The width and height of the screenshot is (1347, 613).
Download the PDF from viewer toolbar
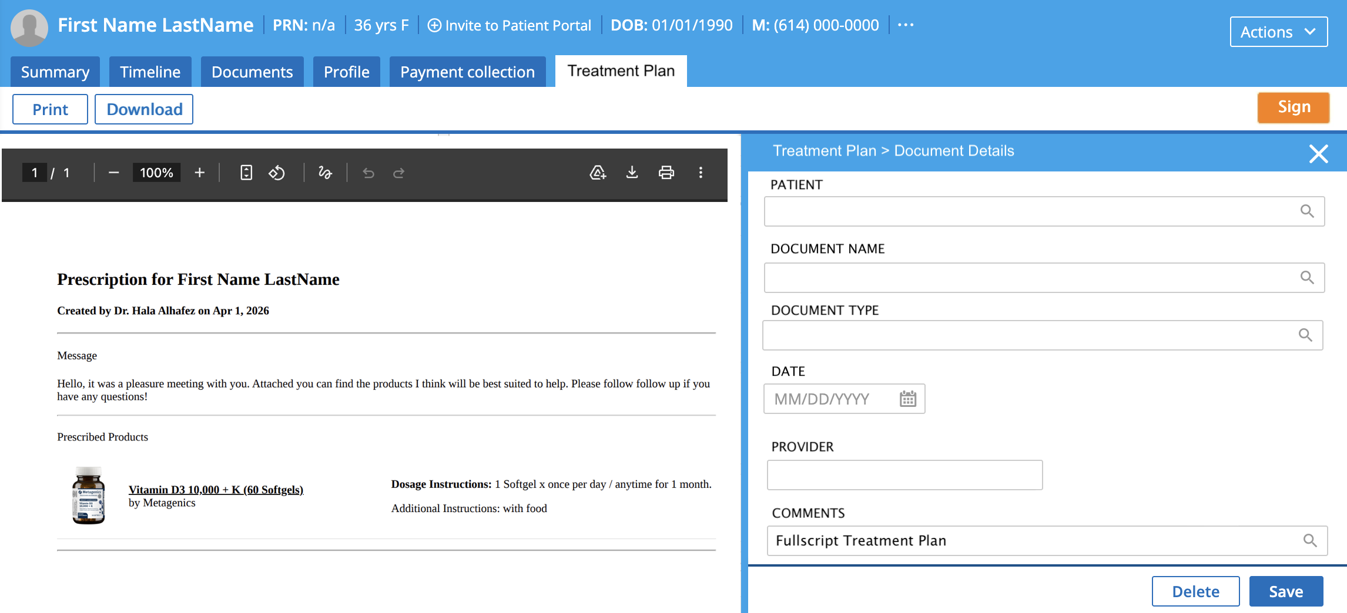[x=632, y=173]
